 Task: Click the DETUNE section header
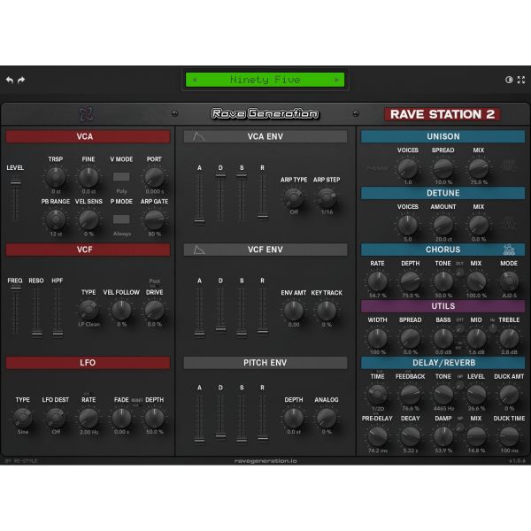[x=442, y=193]
